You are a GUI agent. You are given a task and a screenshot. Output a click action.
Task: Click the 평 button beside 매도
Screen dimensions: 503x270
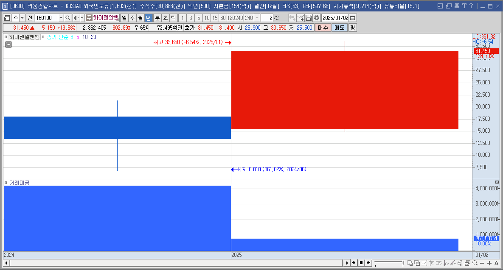click(352, 28)
